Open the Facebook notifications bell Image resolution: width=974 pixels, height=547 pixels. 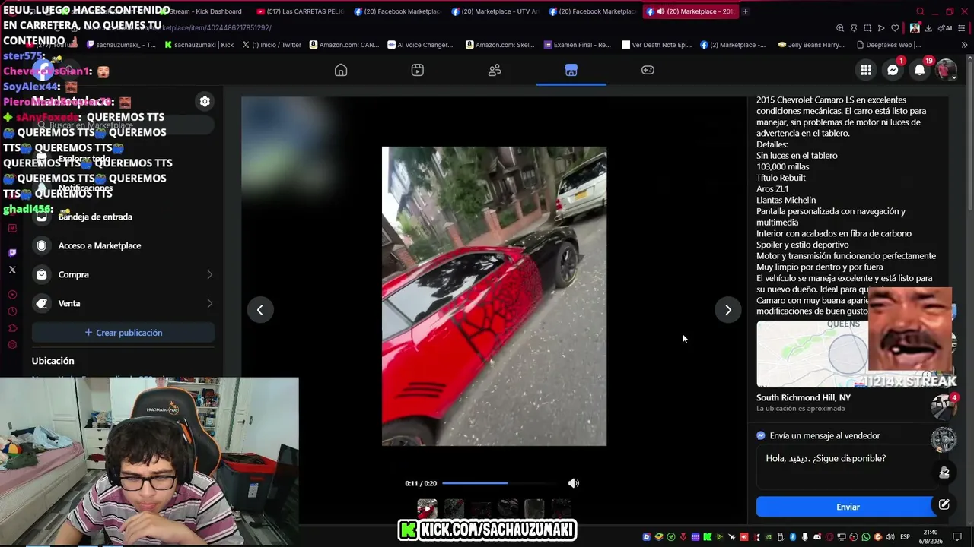tap(920, 70)
